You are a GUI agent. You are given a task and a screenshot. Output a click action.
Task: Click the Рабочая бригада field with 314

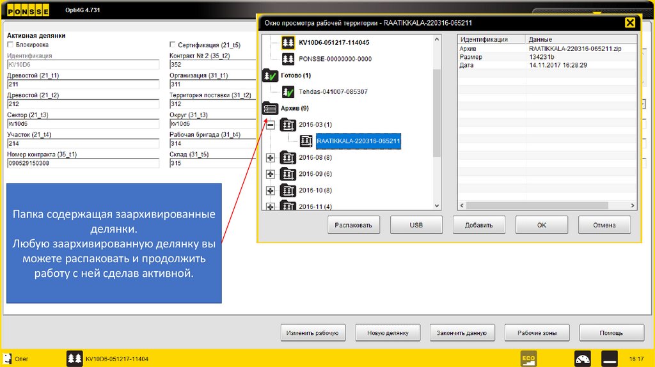[x=212, y=144]
